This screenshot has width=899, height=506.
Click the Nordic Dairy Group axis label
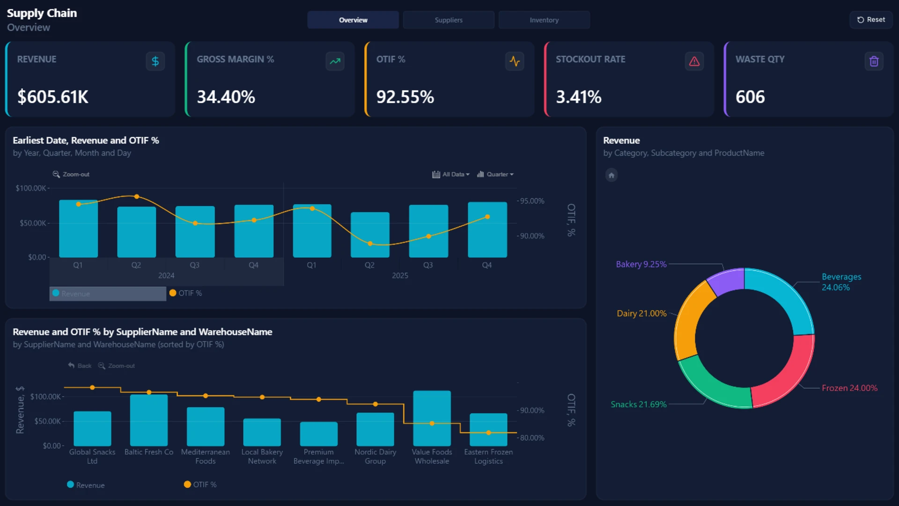click(x=375, y=456)
